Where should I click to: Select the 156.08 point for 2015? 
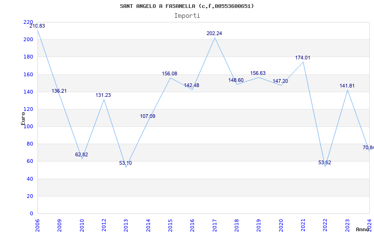click(x=170, y=74)
